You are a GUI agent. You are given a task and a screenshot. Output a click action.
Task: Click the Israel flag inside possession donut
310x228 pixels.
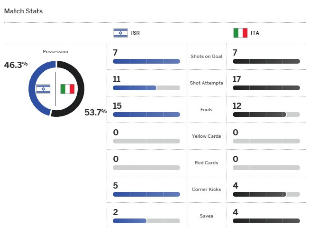43,89
